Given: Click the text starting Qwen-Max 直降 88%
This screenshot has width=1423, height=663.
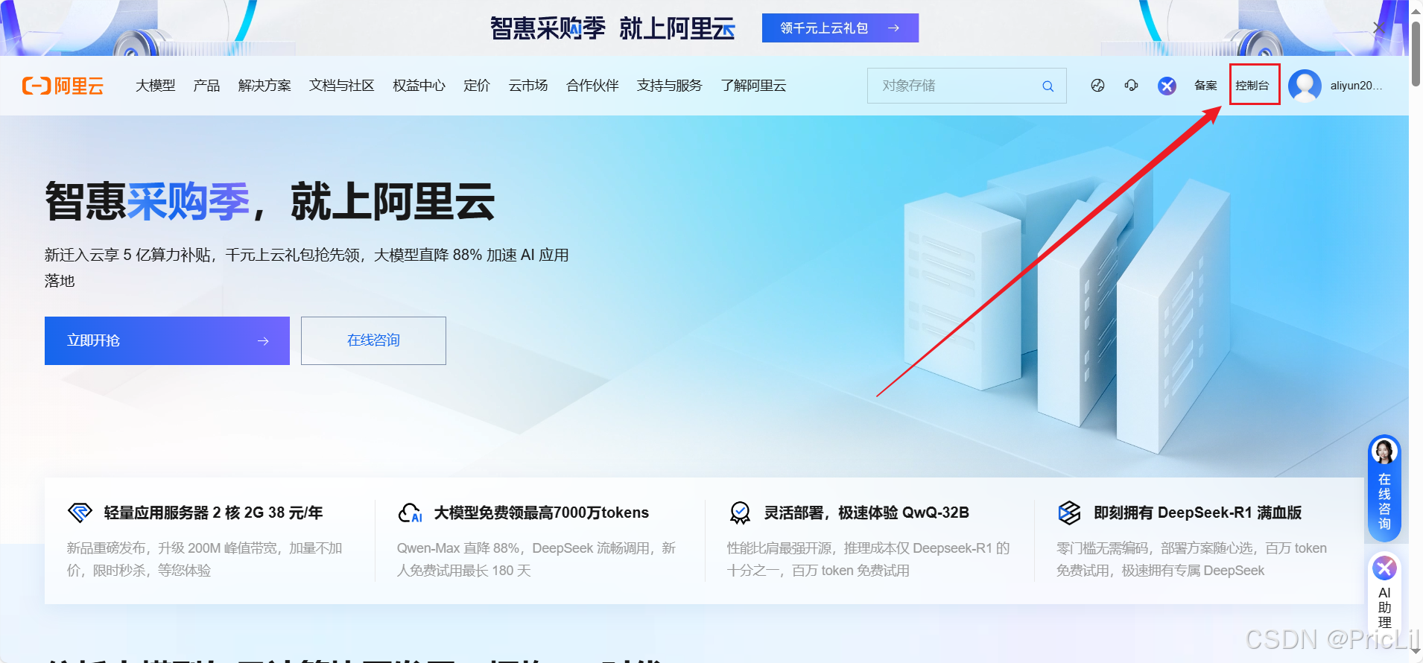Looking at the screenshot, I should (x=536, y=559).
